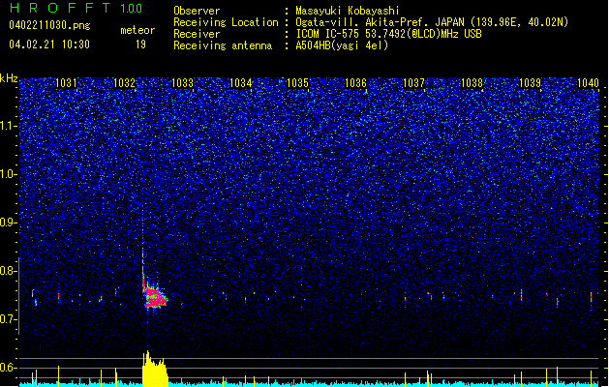The image size is (609, 387).
Task: Click the date stamp 04.02.21 10:30
Action: [x=49, y=45]
